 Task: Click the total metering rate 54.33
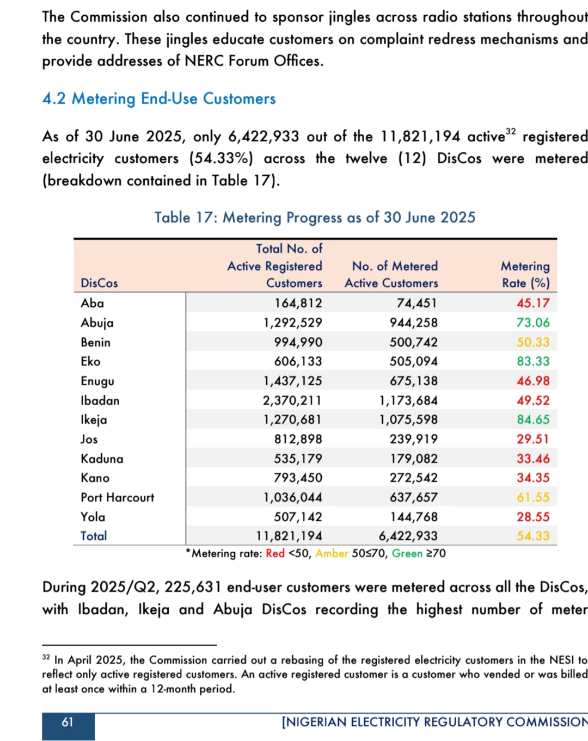tap(533, 536)
